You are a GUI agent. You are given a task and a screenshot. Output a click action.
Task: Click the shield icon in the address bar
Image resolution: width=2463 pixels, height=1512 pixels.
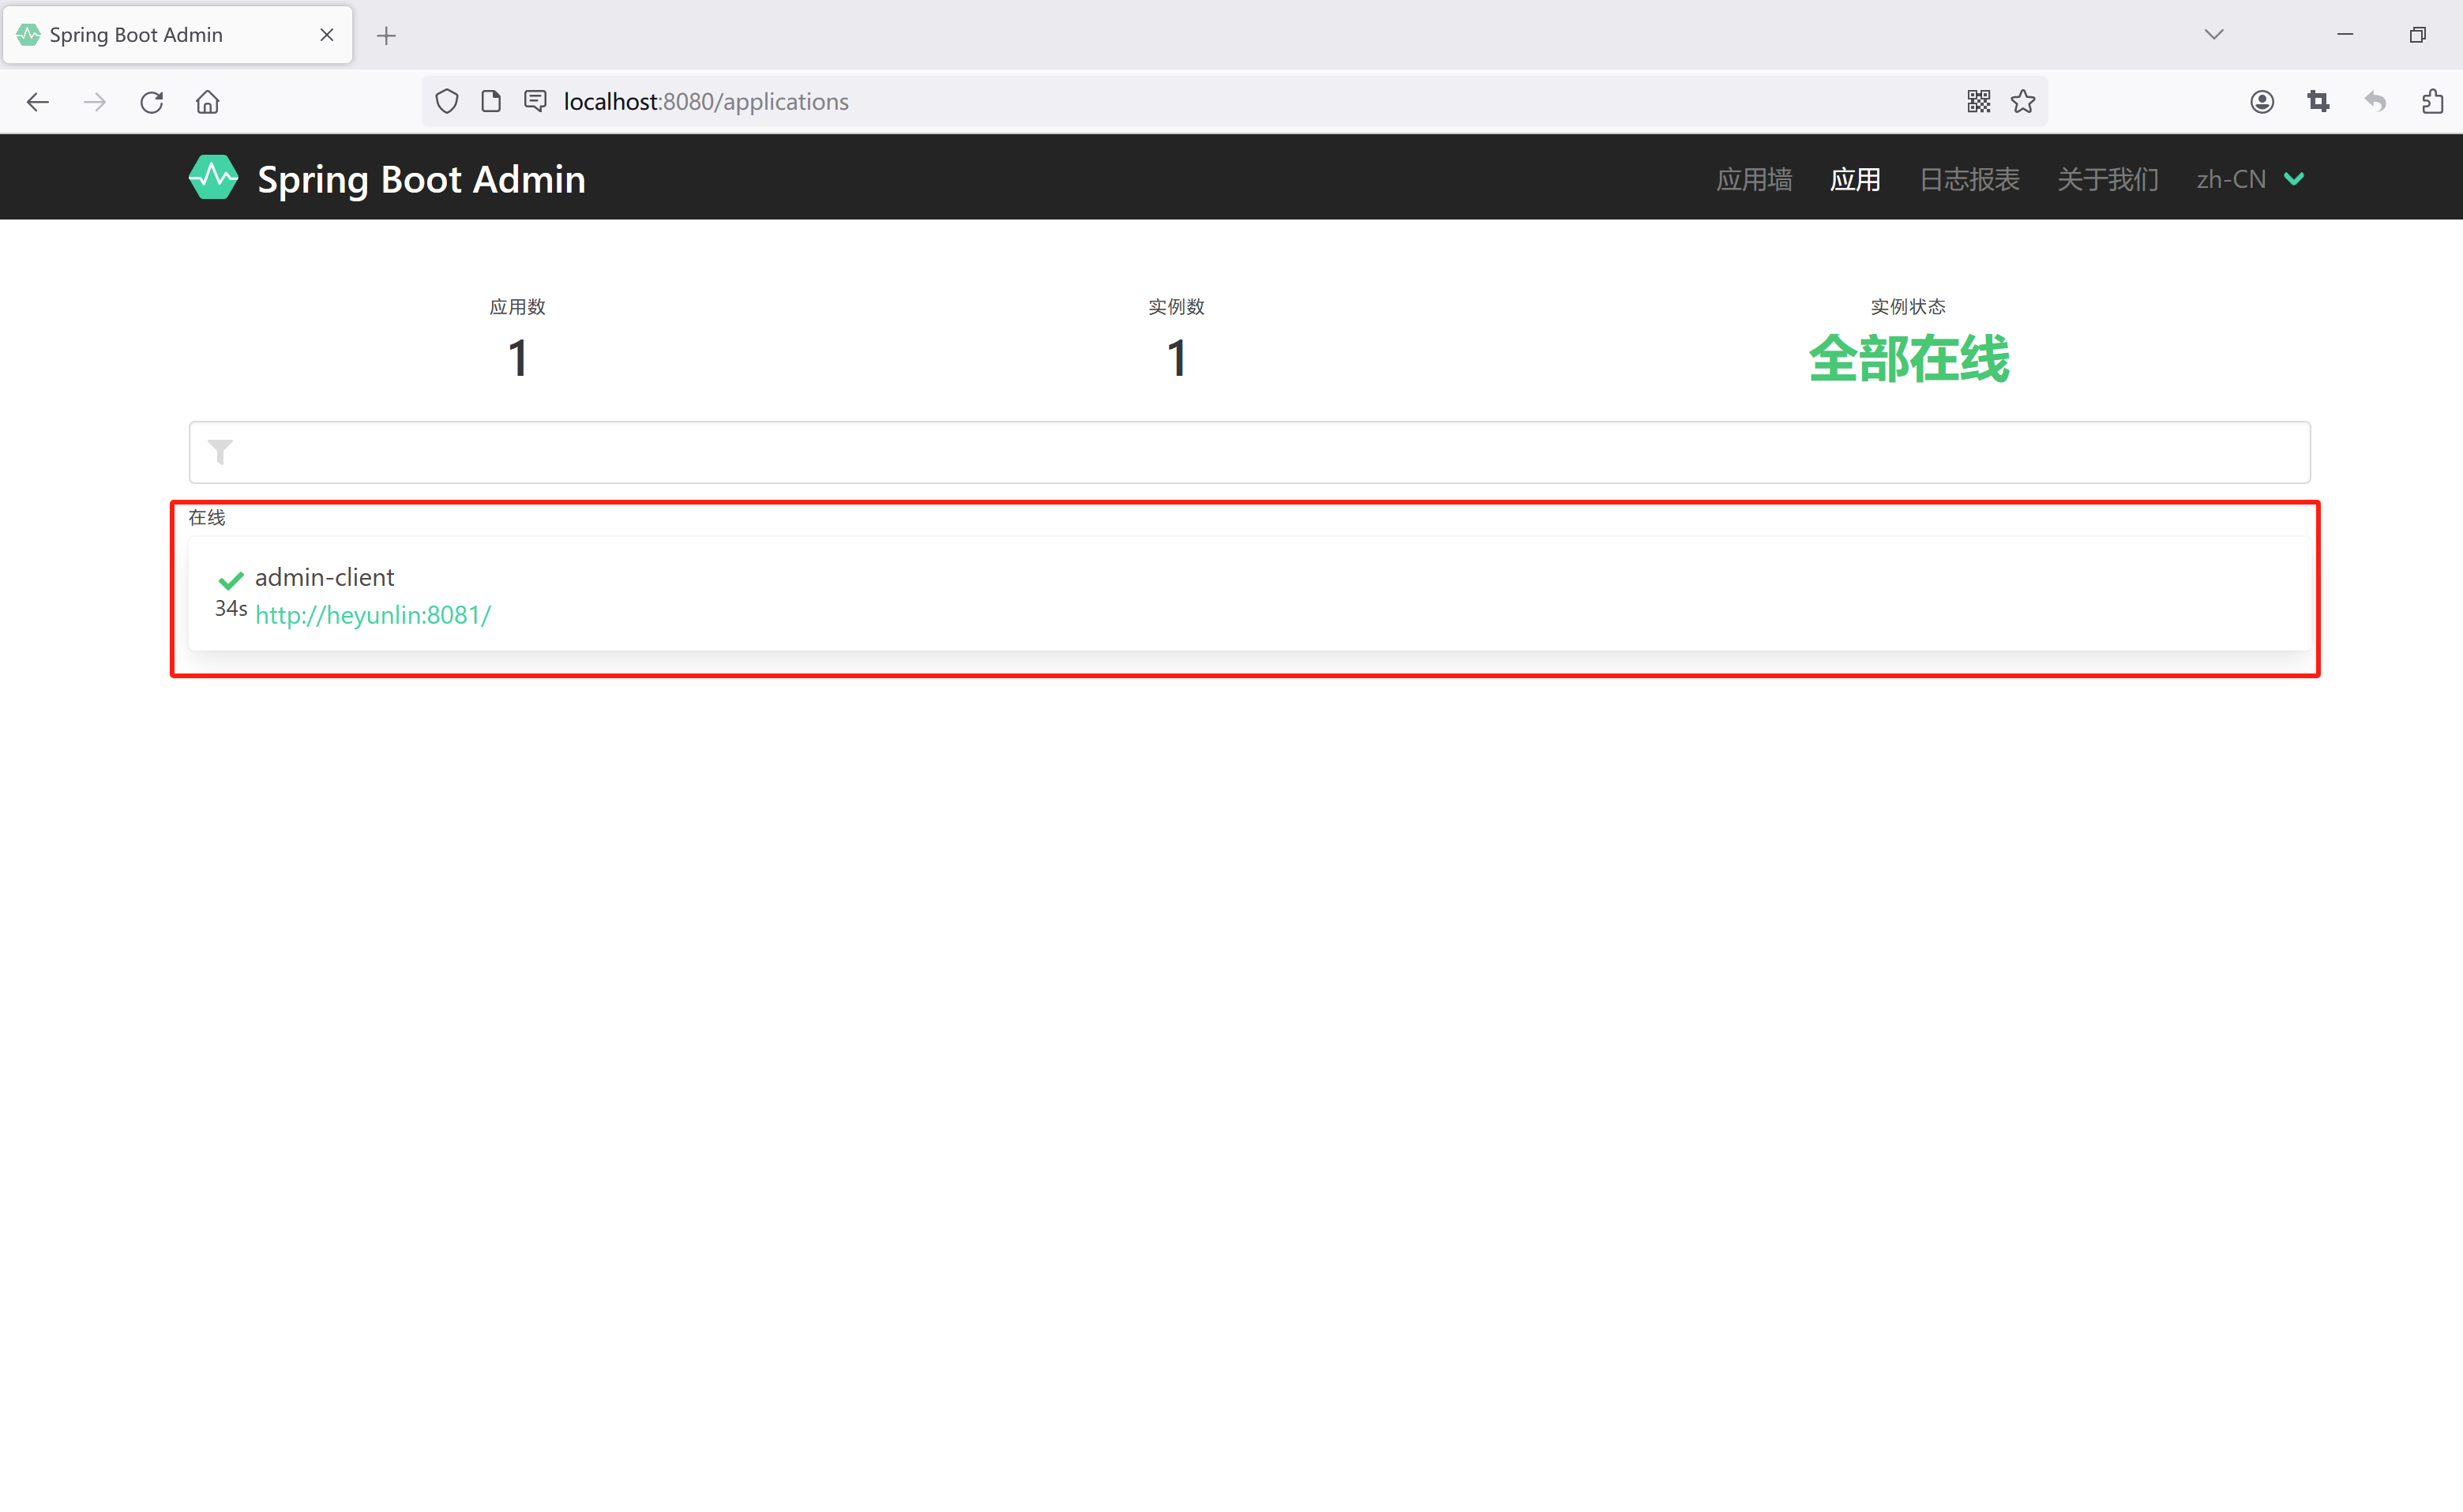pos(446,101)
